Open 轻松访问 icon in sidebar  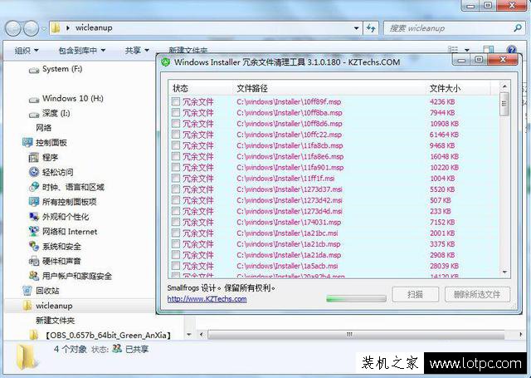(34, 172)
